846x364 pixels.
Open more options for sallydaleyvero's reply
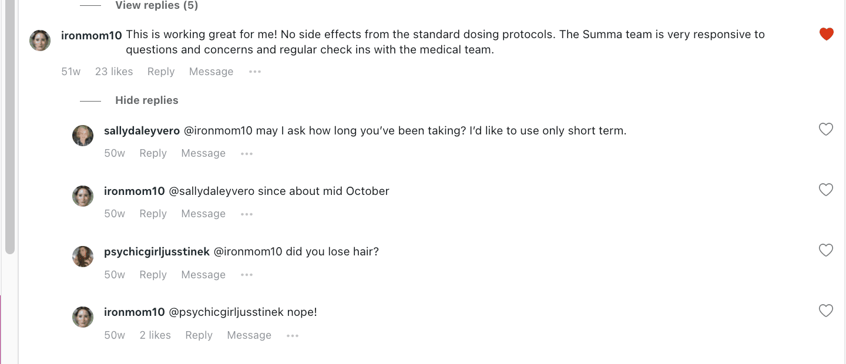click(x=246, y=153)
